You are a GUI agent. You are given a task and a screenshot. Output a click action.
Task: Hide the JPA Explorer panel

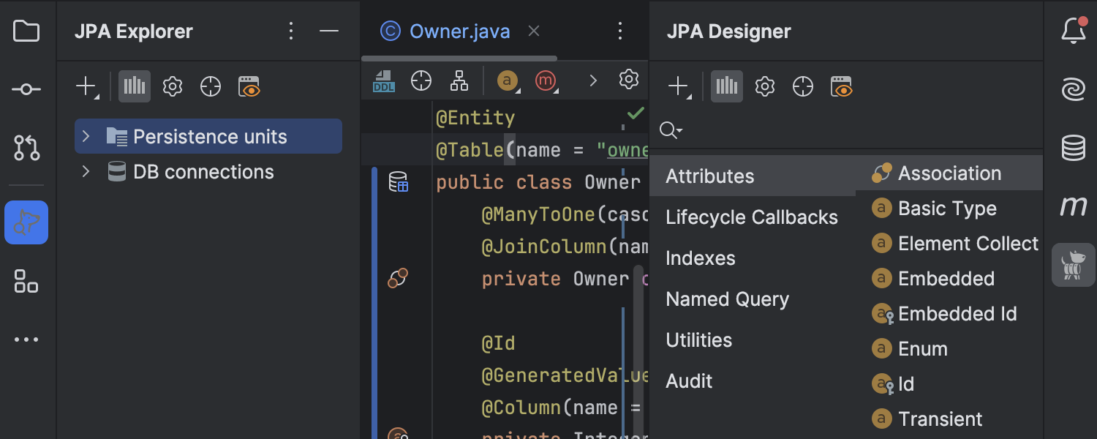329,31
